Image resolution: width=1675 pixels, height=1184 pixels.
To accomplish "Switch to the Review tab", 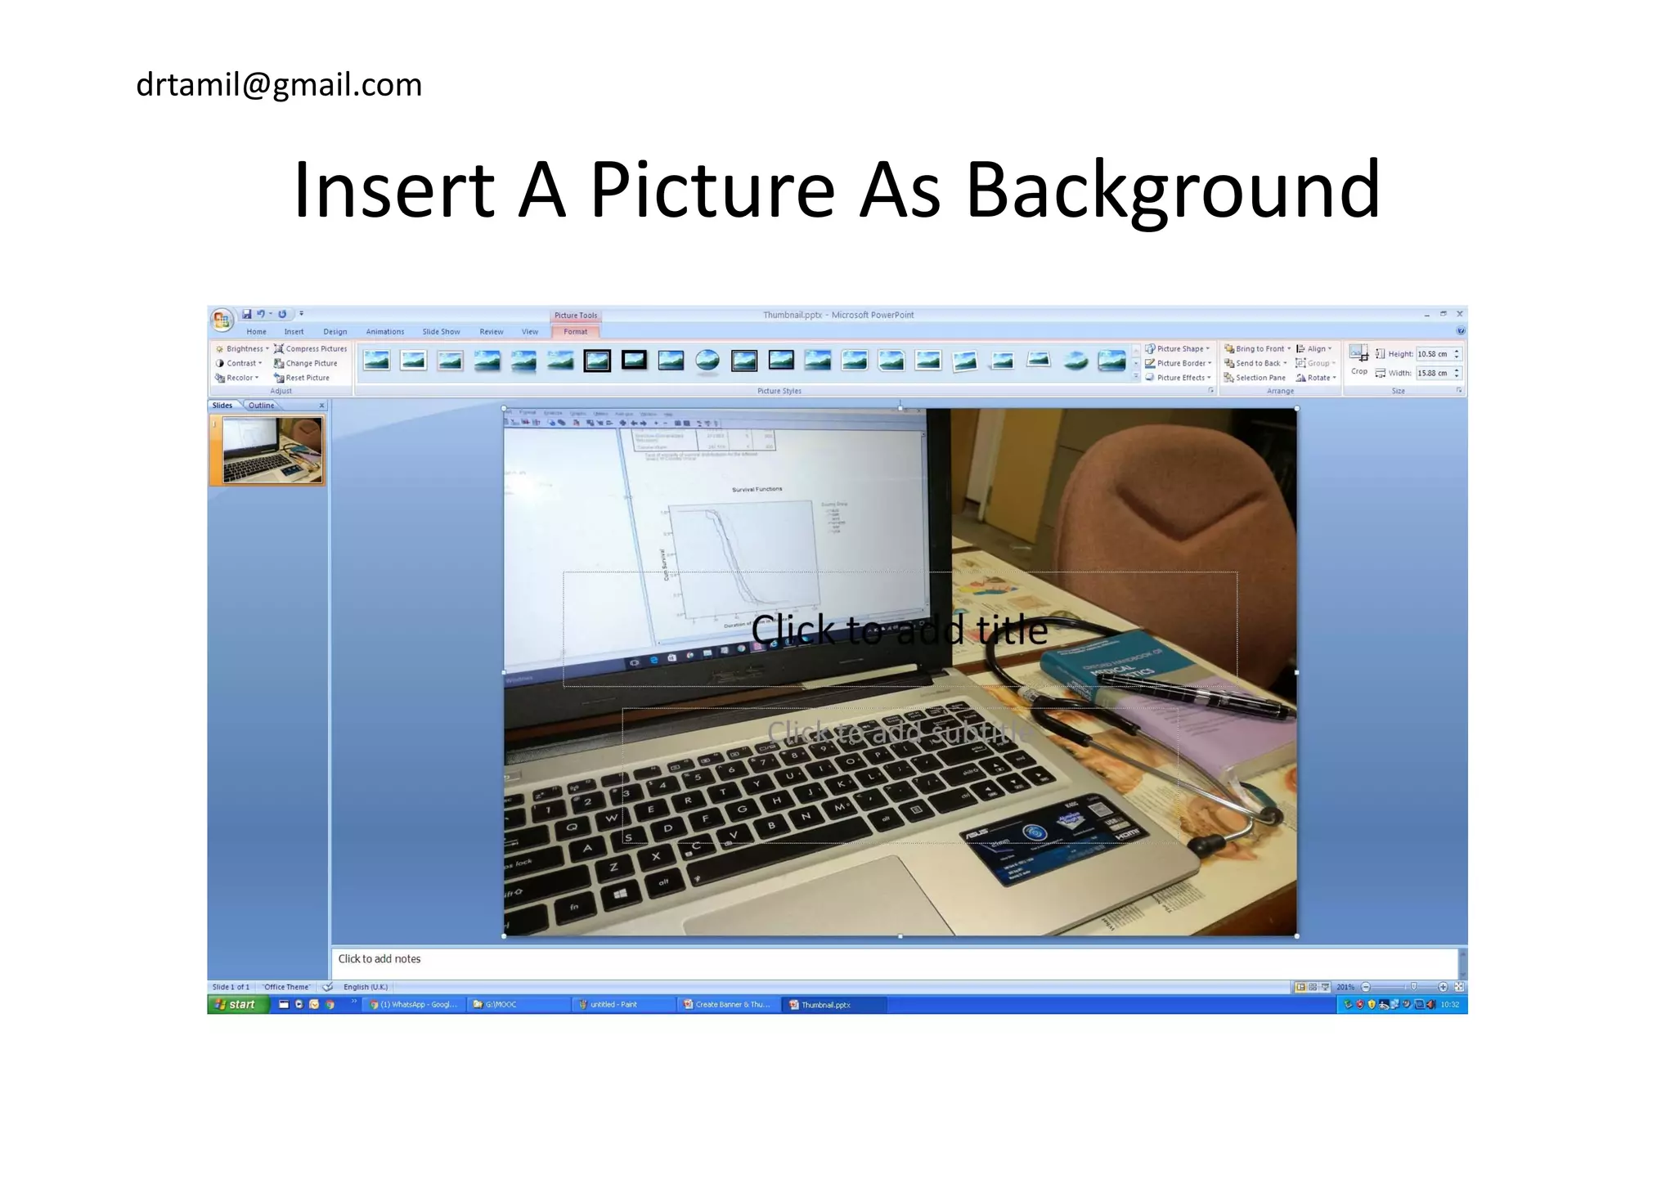I will point(491,332).
